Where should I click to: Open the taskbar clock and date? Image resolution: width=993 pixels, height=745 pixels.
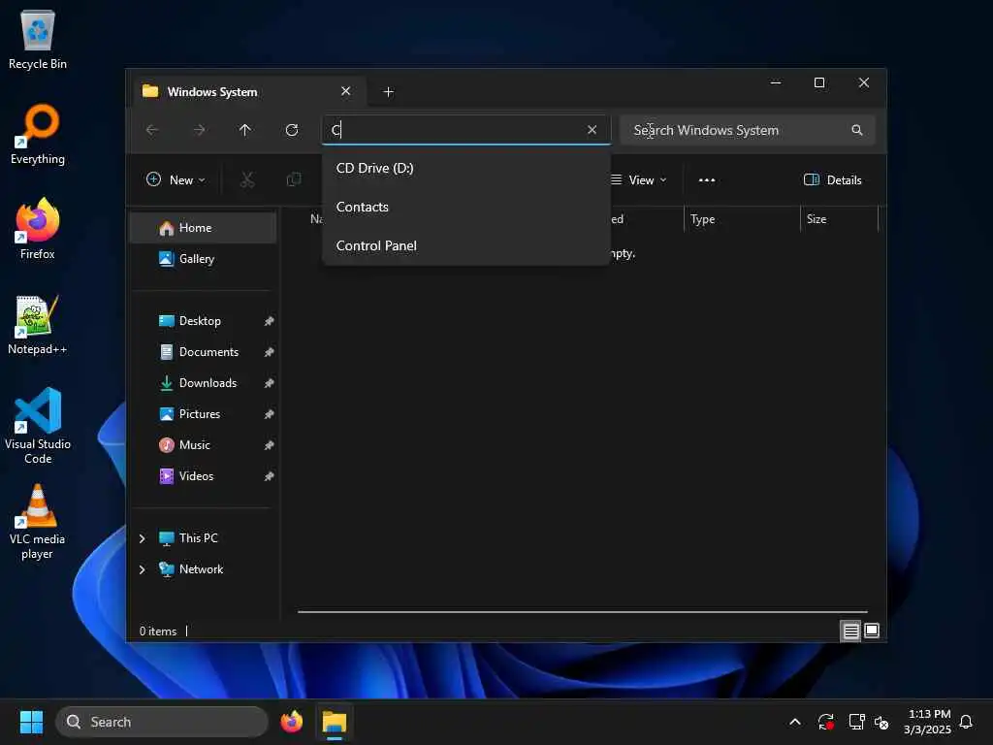click(x=928, y=722)
